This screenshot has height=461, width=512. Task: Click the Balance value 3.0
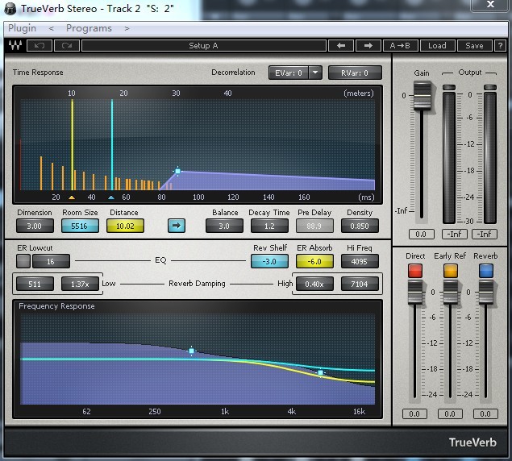[x=224, y=226]
